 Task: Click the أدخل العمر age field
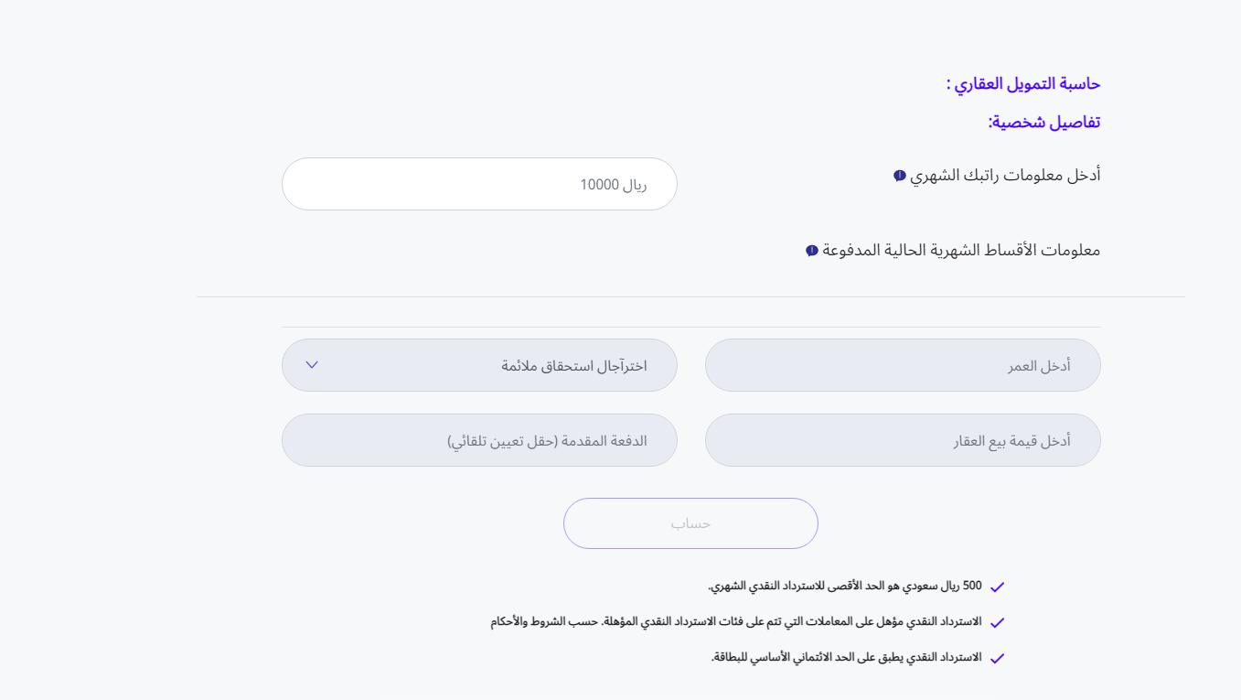[x=903, y=365]
